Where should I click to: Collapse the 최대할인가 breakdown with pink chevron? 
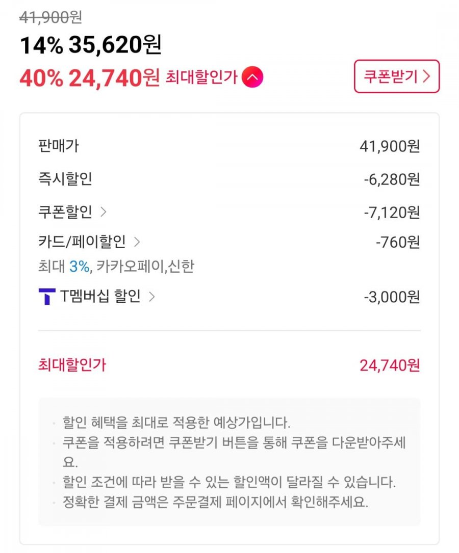(252, 77)
